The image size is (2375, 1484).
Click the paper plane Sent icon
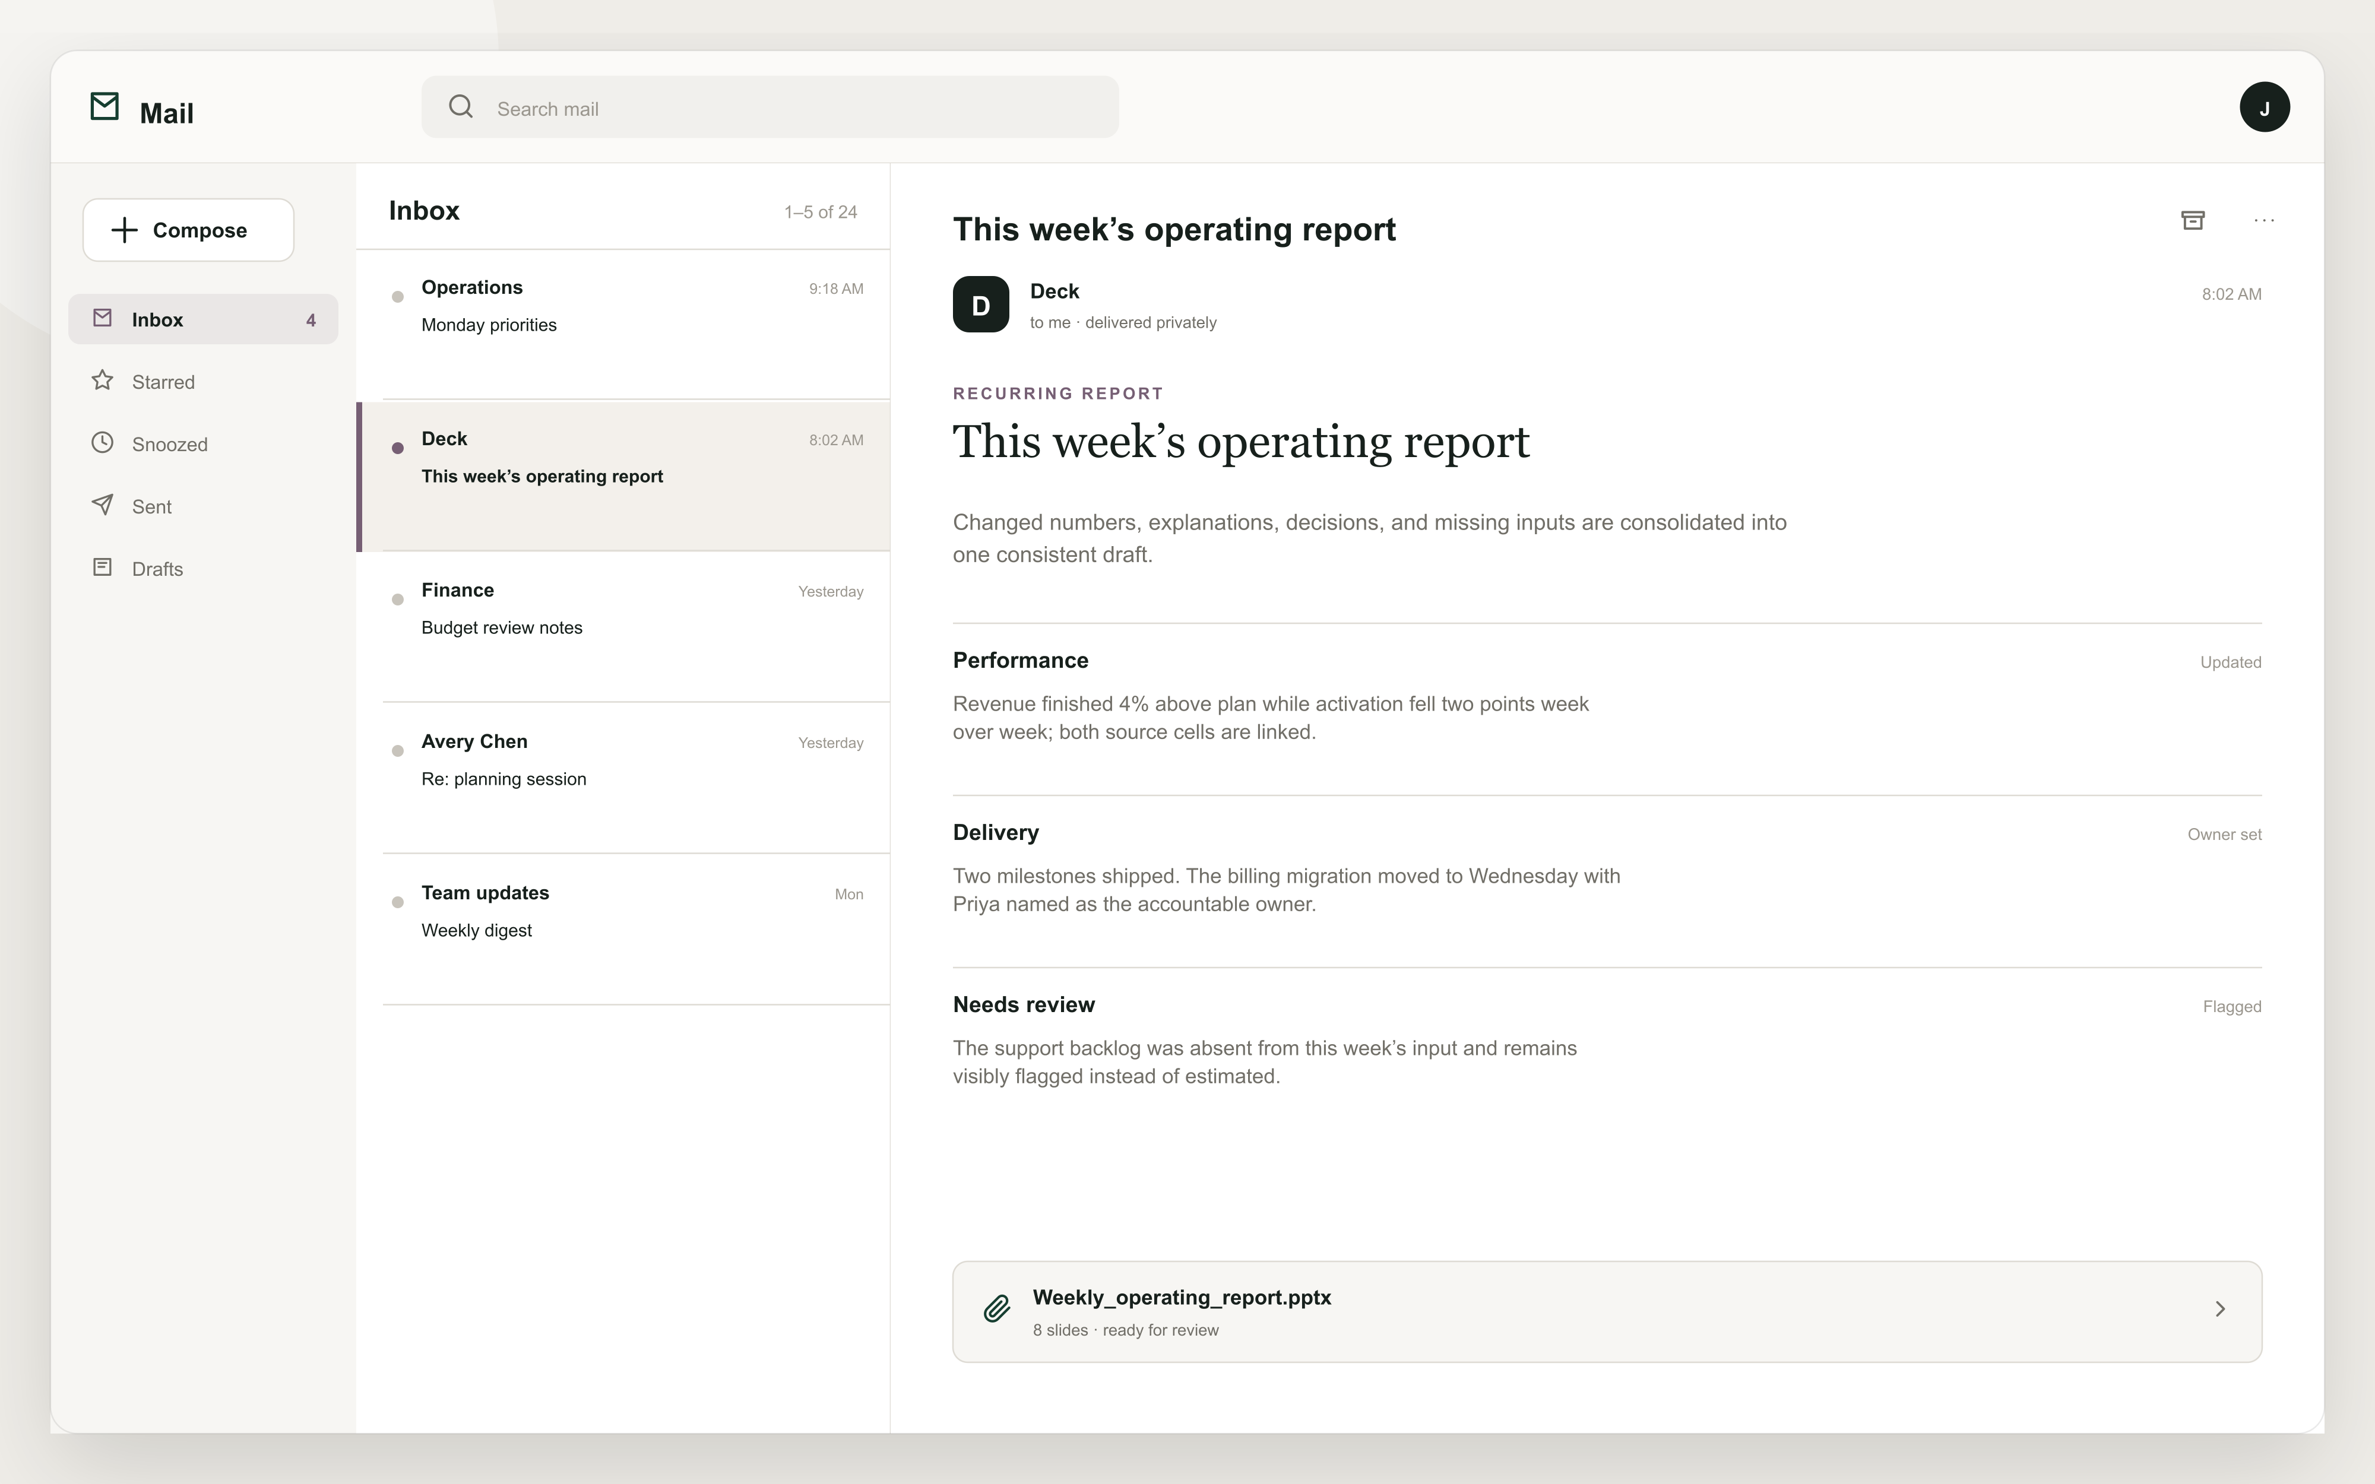[x=102, y=505]
